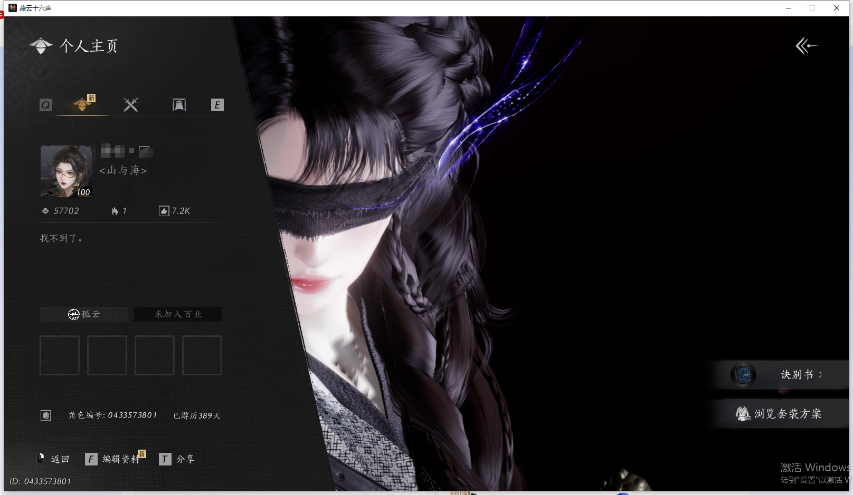
Task: Open the crossed swords tab
Action: tap(130, 104)
